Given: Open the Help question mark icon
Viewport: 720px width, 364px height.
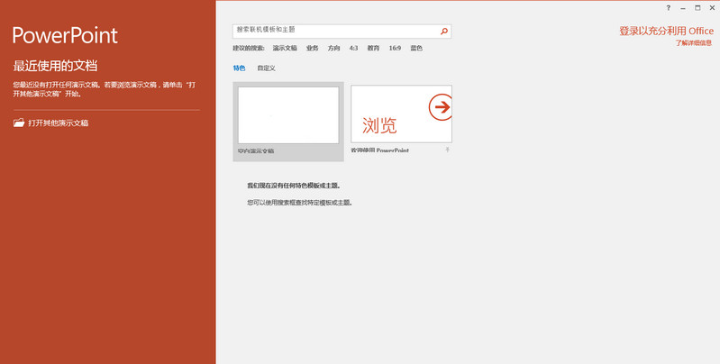Looking at the screenshot, I should coord(668,8).
